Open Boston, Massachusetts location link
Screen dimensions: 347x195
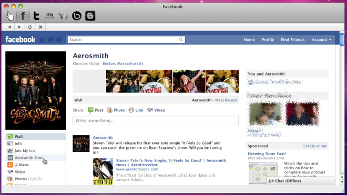(123, 63)
